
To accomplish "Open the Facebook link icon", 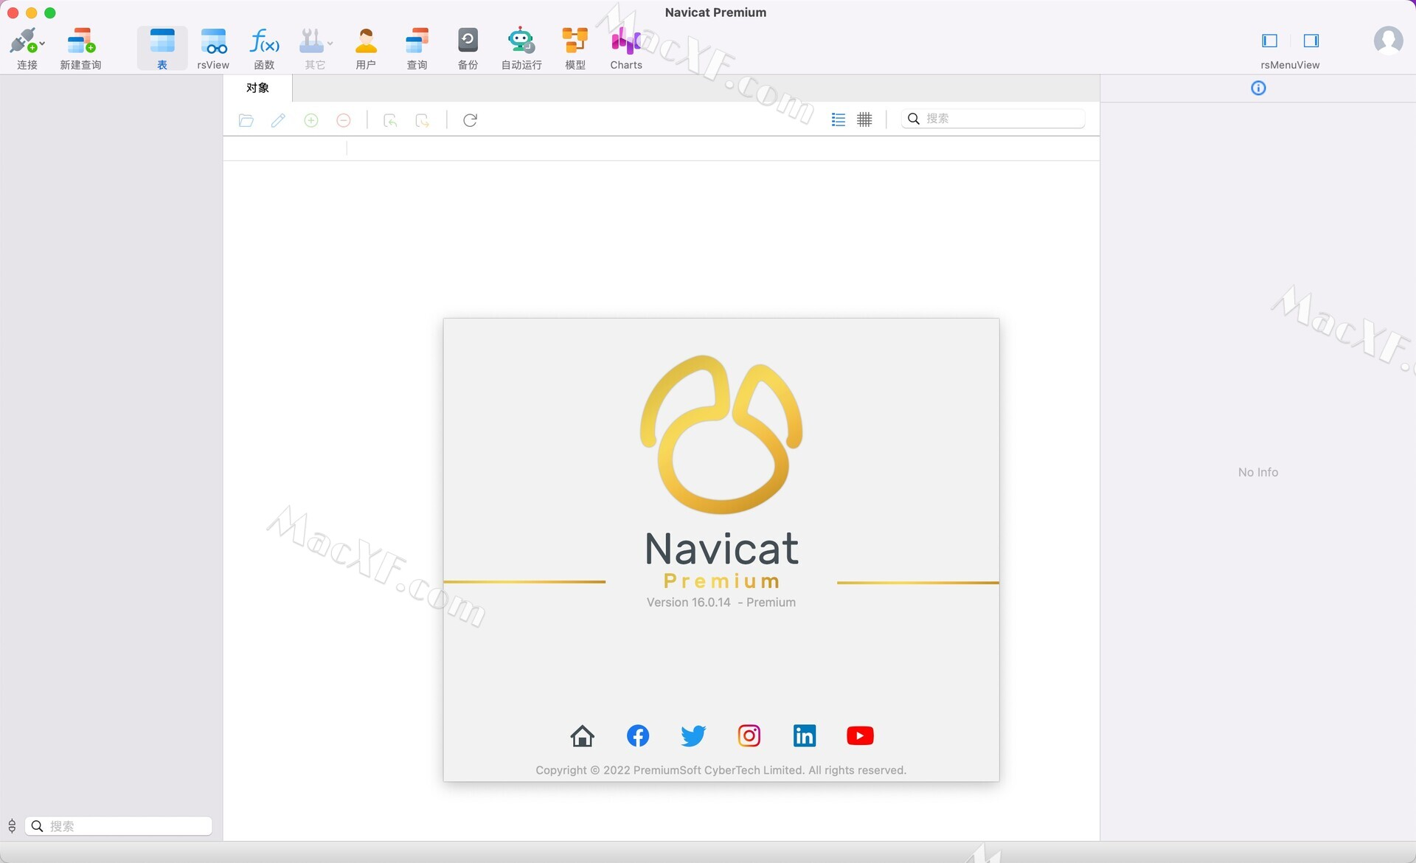I will click(638, 735).
